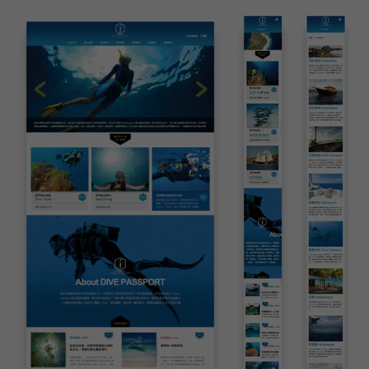Image resolution: width=369 pixels, height=369 pixels.
Task: Open the hamburger menu in the middle mobile mockup
Action: click(x=277, y=20)
